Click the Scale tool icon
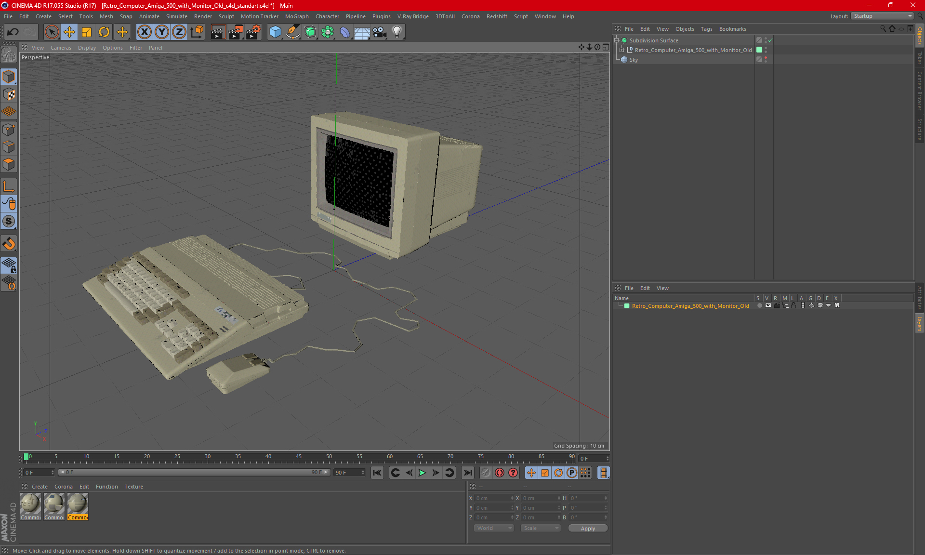925x555 pixels. [87, 32]
